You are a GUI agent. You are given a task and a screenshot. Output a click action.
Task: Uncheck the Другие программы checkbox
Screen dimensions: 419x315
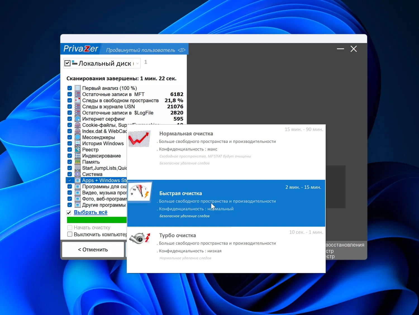tap(70, 205)
